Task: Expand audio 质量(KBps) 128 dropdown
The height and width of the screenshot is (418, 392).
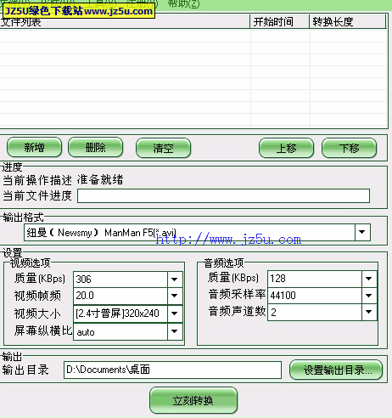Action: (369, 279)
